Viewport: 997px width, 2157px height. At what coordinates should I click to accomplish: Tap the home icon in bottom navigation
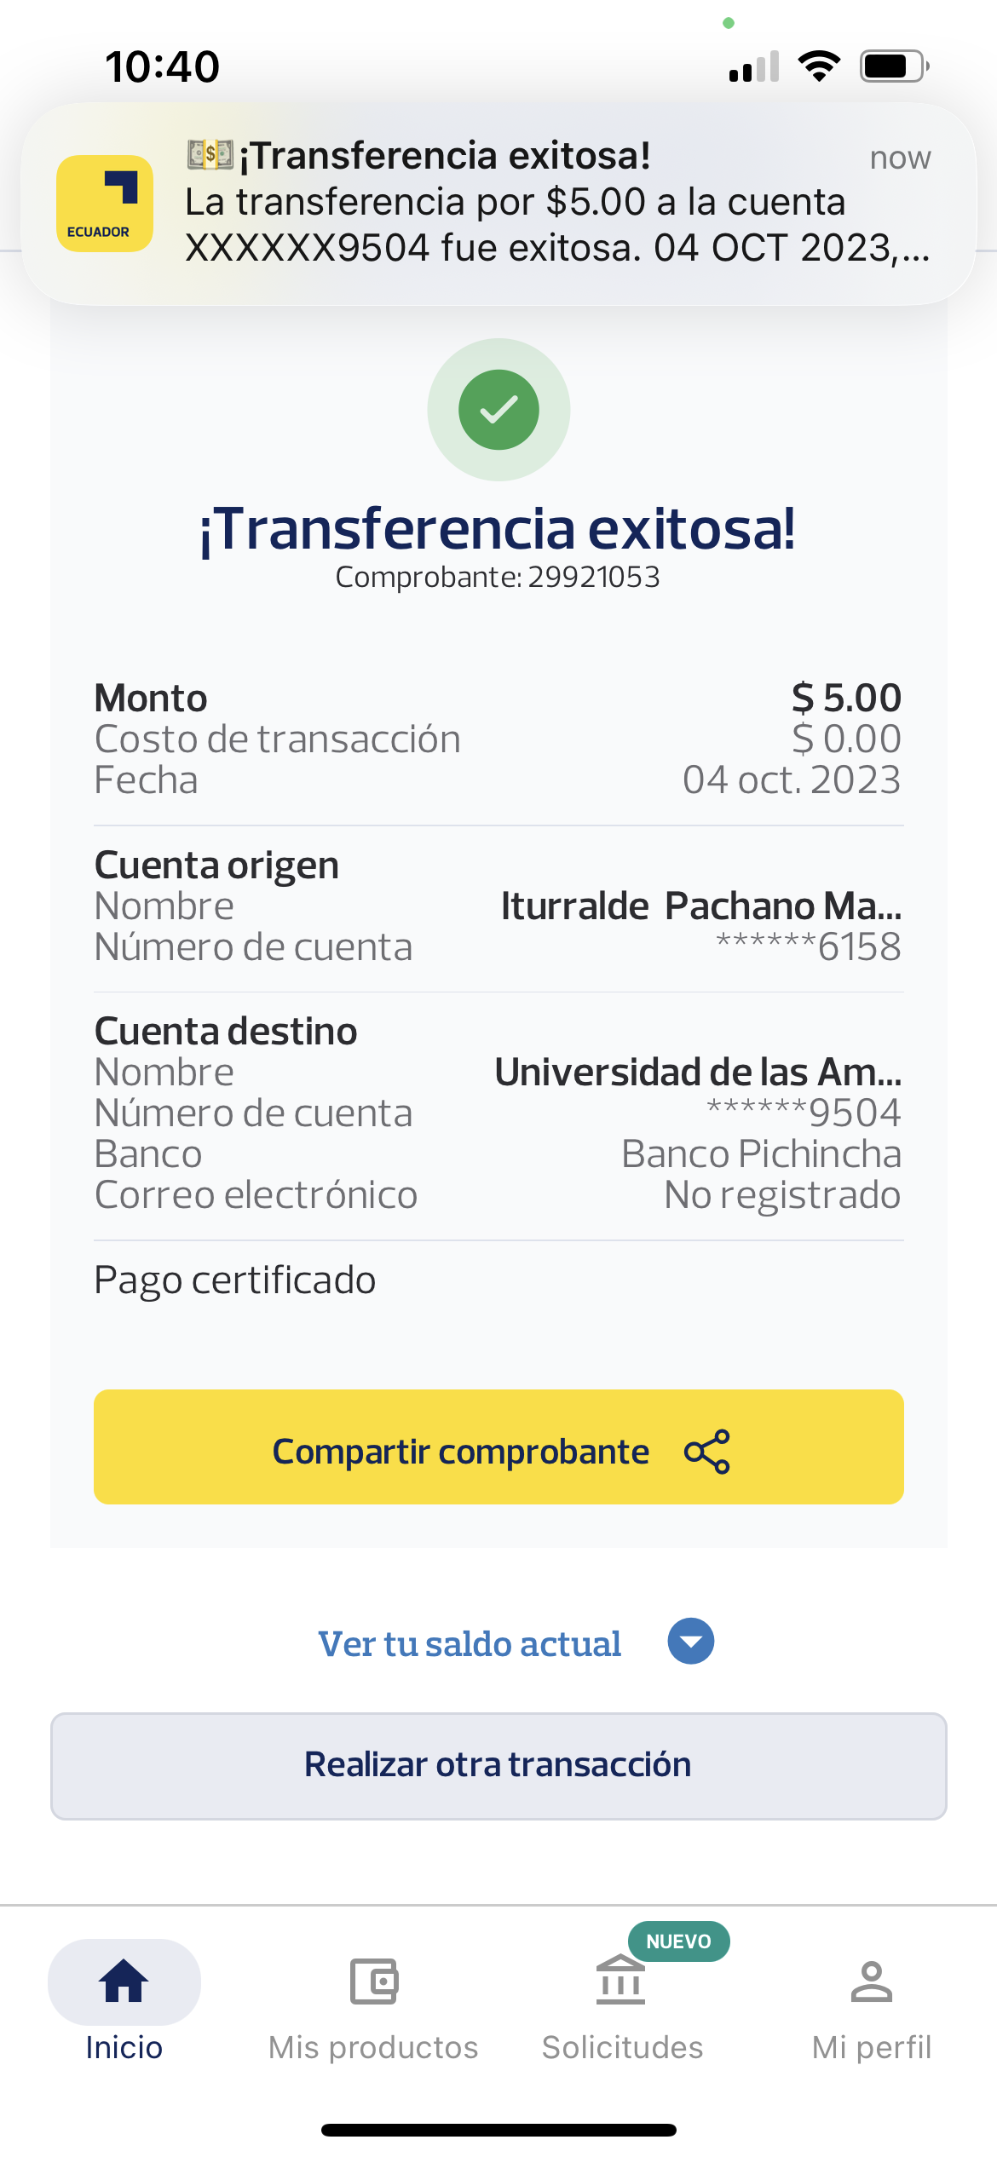[x=124, y=1981]
